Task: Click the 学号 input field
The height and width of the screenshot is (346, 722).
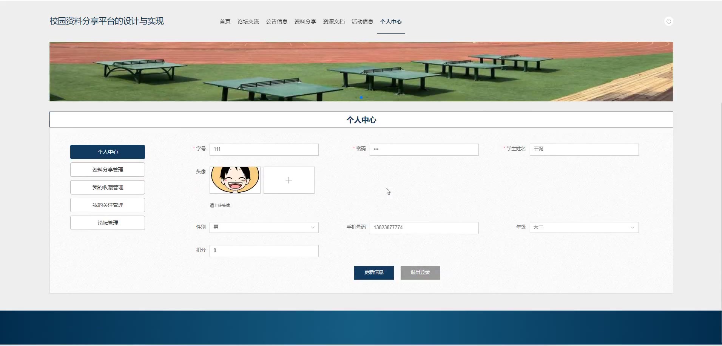Action: 264,149
